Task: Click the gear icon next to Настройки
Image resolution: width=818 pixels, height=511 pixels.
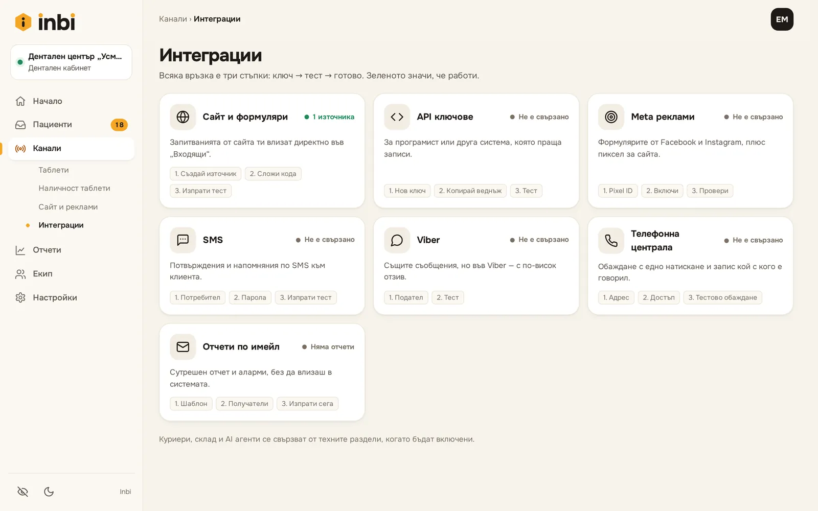Action: pos(20,298)
